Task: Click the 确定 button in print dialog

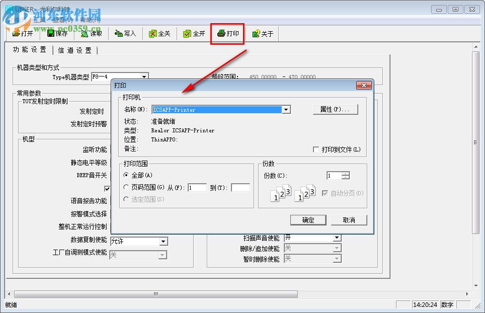Action: click(x=308, y=220)
